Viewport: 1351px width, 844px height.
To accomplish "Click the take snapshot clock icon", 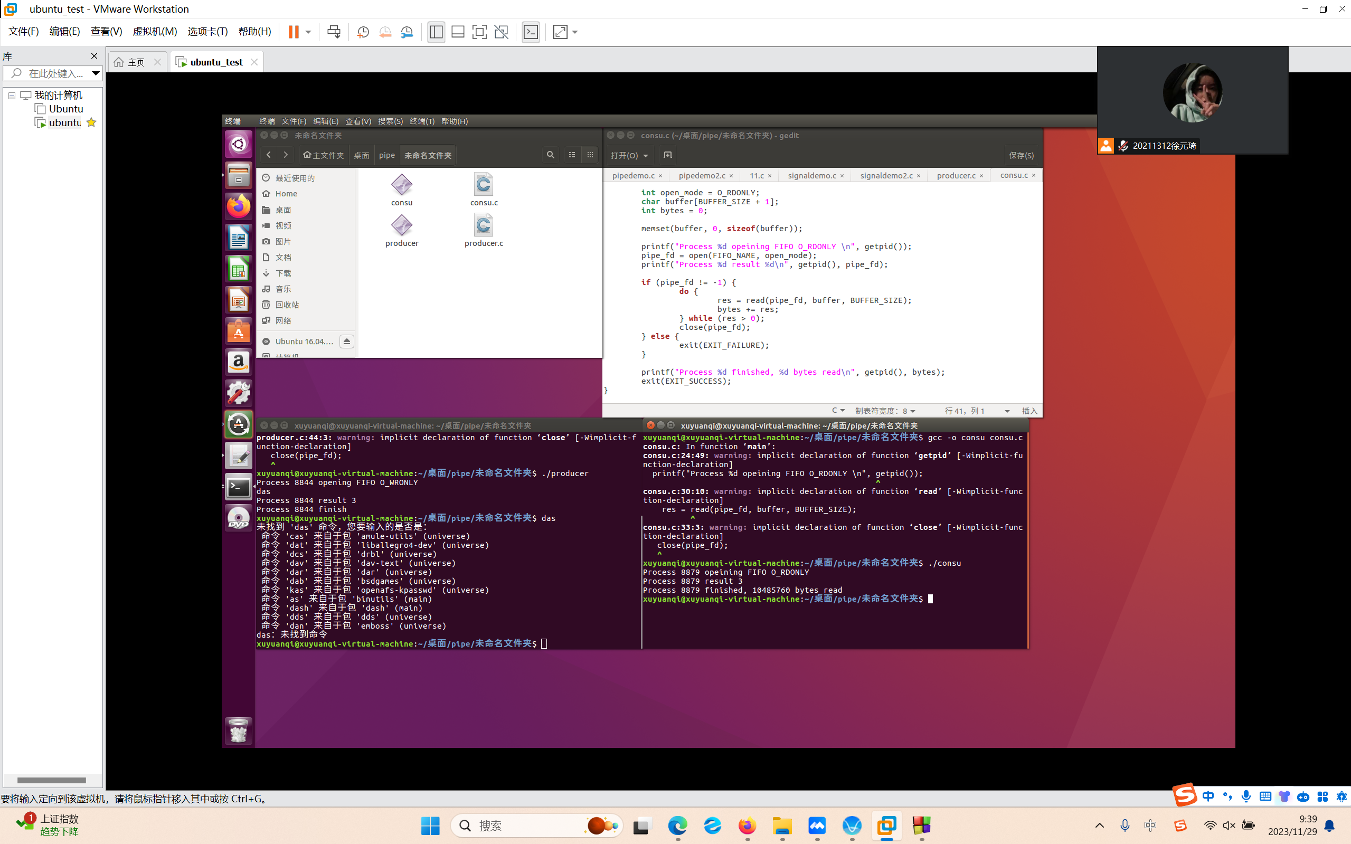I will [363, 32].
